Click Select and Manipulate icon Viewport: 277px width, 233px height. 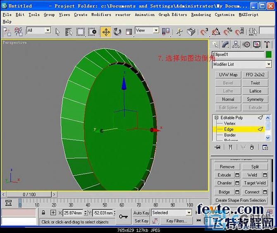point(179,32)
